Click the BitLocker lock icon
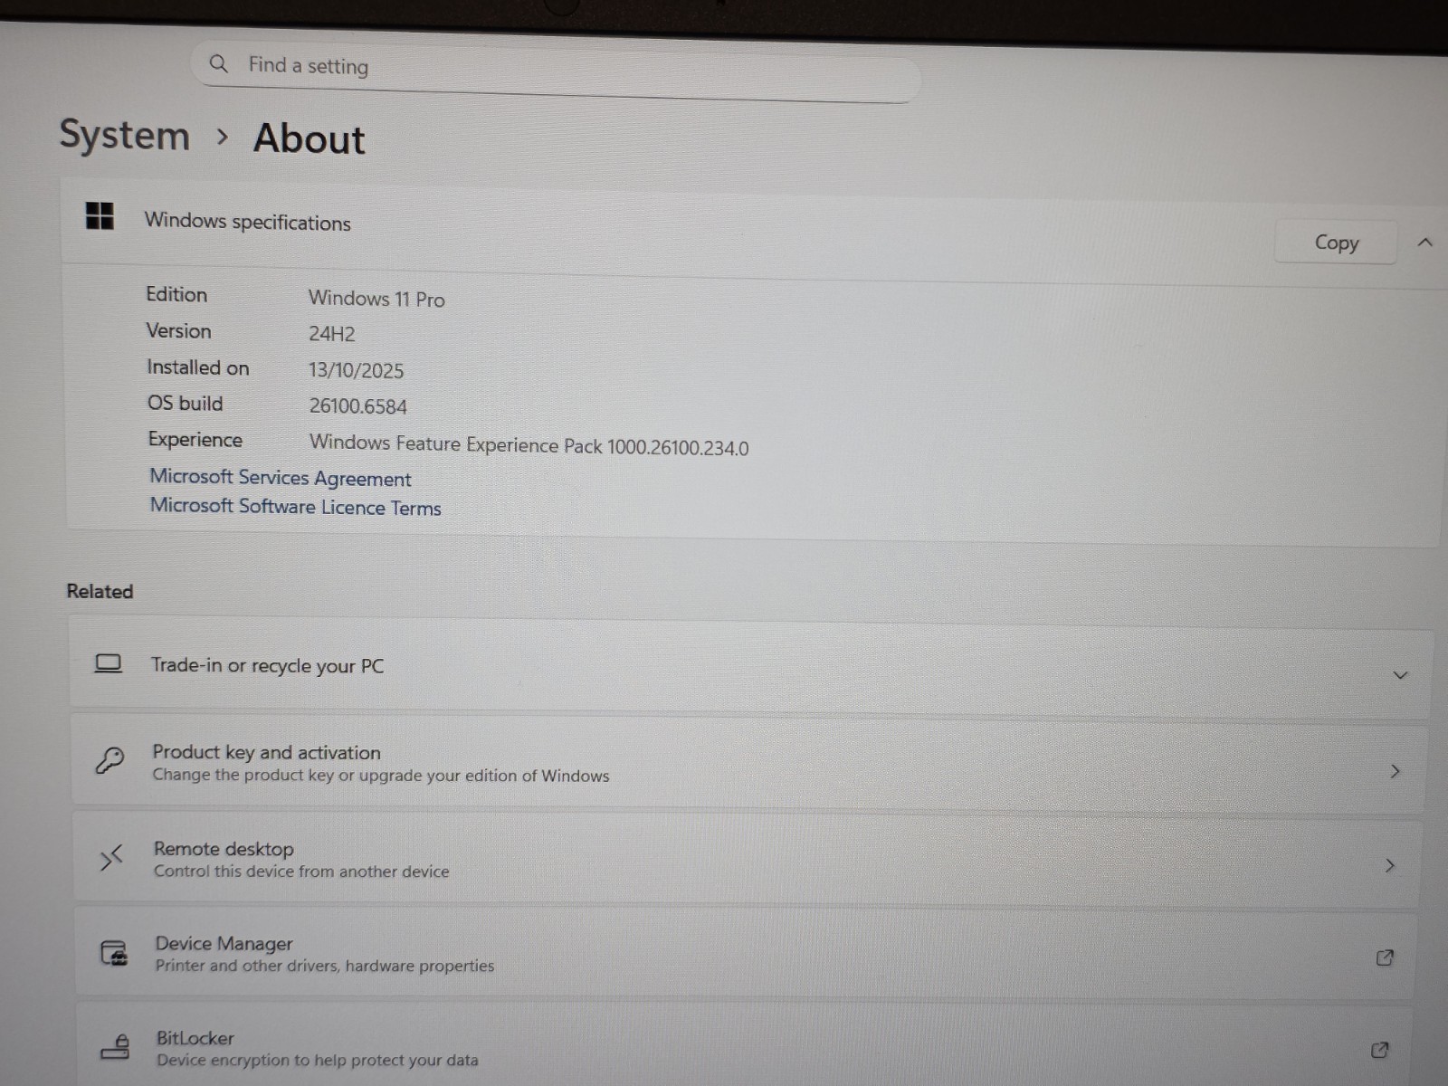The width and height of the screenshot is (1448, 1086). (115, 1047)
